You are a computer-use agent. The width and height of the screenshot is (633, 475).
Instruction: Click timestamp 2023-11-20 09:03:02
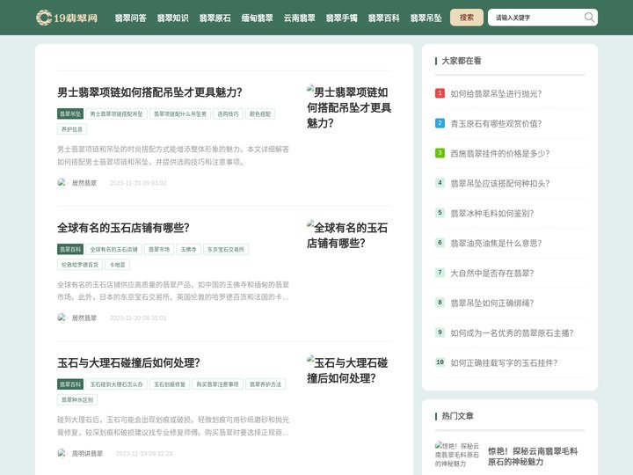[138, 183]
